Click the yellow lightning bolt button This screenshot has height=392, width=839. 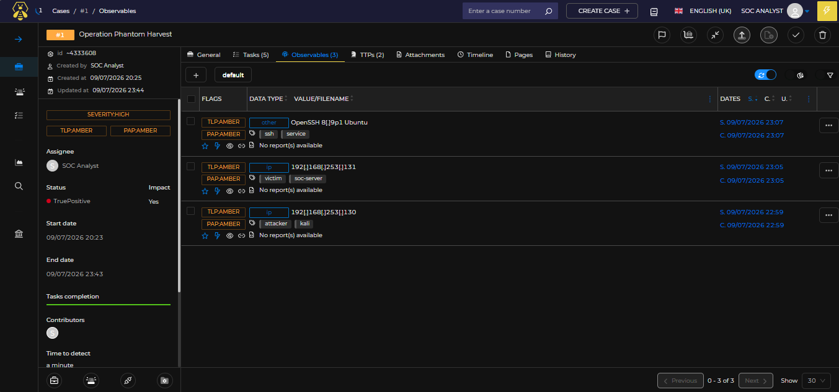(826, 11)
